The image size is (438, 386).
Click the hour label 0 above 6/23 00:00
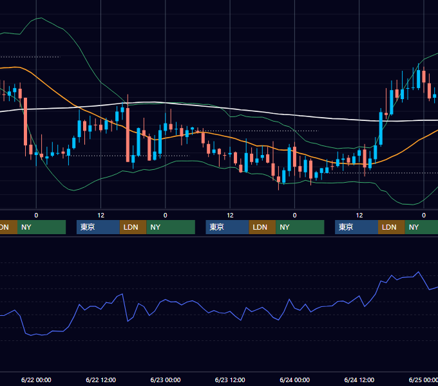(x=166, y=216)
